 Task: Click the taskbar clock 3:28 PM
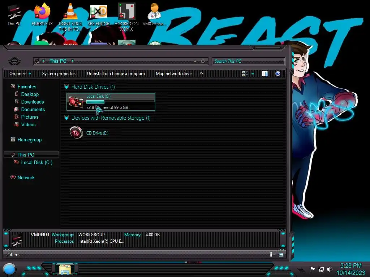[350, 266]
